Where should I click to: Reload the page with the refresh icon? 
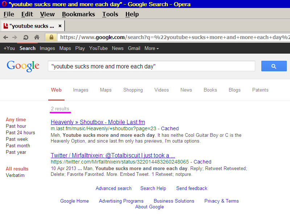coord(26,38)
